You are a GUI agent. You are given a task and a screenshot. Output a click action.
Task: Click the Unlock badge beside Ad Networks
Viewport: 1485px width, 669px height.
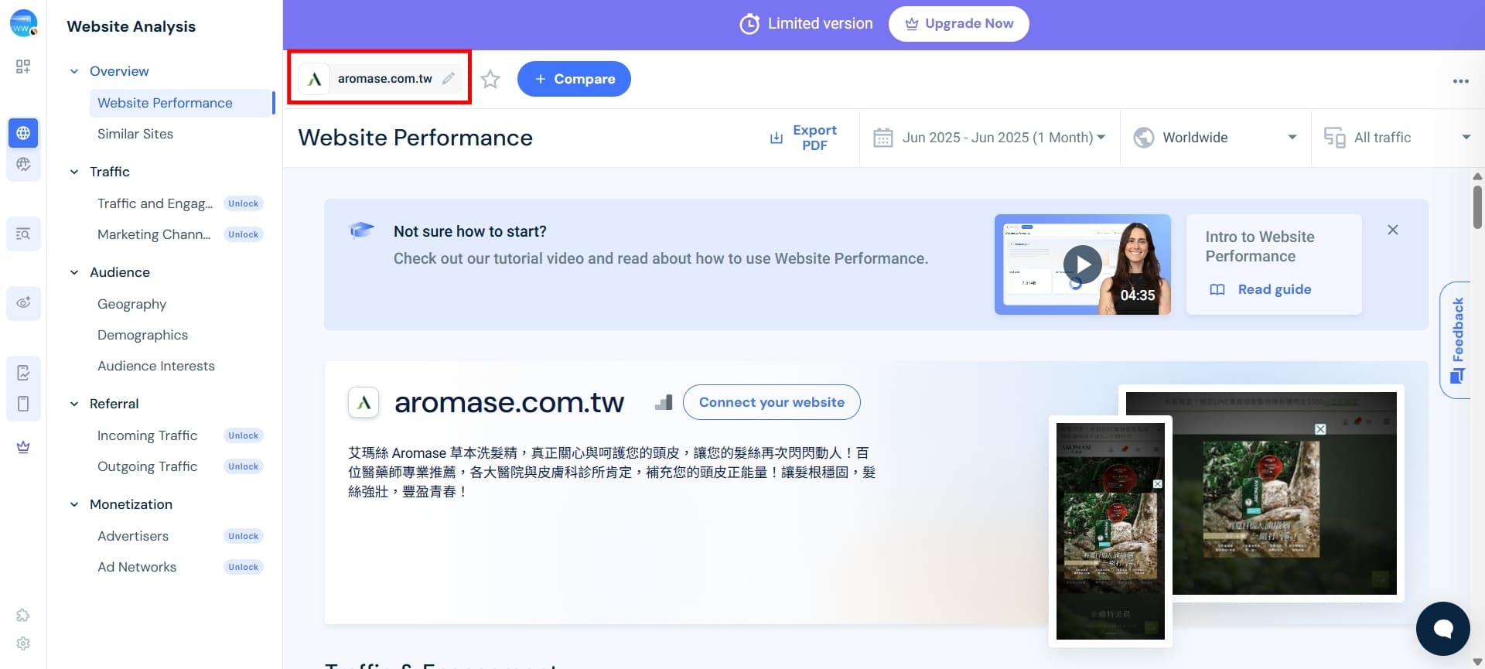[243, 567]
